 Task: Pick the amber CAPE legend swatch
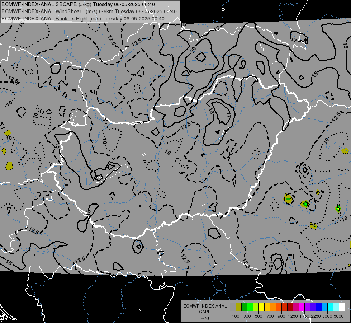[267, 307]
